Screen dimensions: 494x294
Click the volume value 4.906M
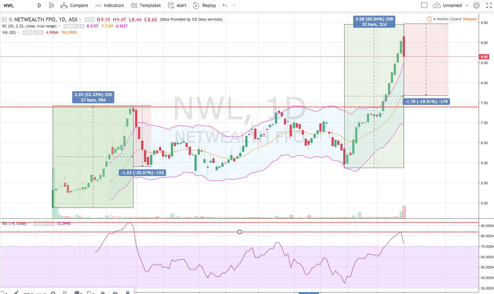(x=52, y=33)
